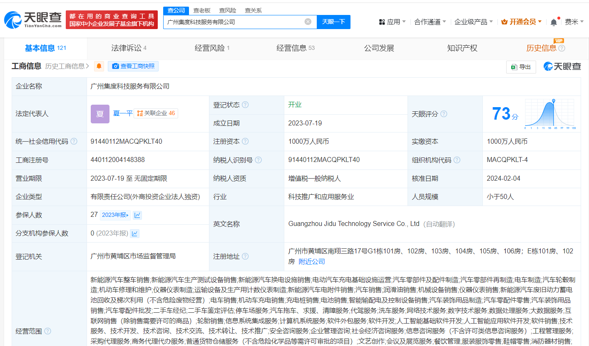Open insured count trend chart icon
Viewport: 589px width, 346px height.
137,215
